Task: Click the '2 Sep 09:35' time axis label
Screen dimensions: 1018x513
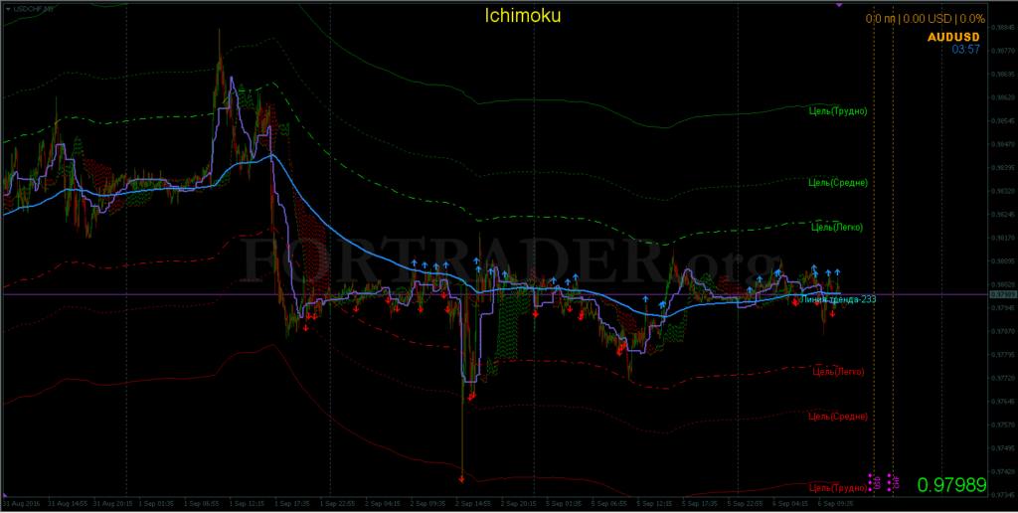Action: (427, 503)
